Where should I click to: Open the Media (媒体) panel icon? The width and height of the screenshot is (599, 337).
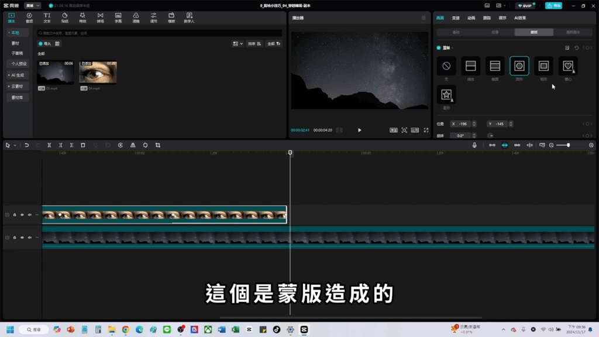(x=12, y=18)
